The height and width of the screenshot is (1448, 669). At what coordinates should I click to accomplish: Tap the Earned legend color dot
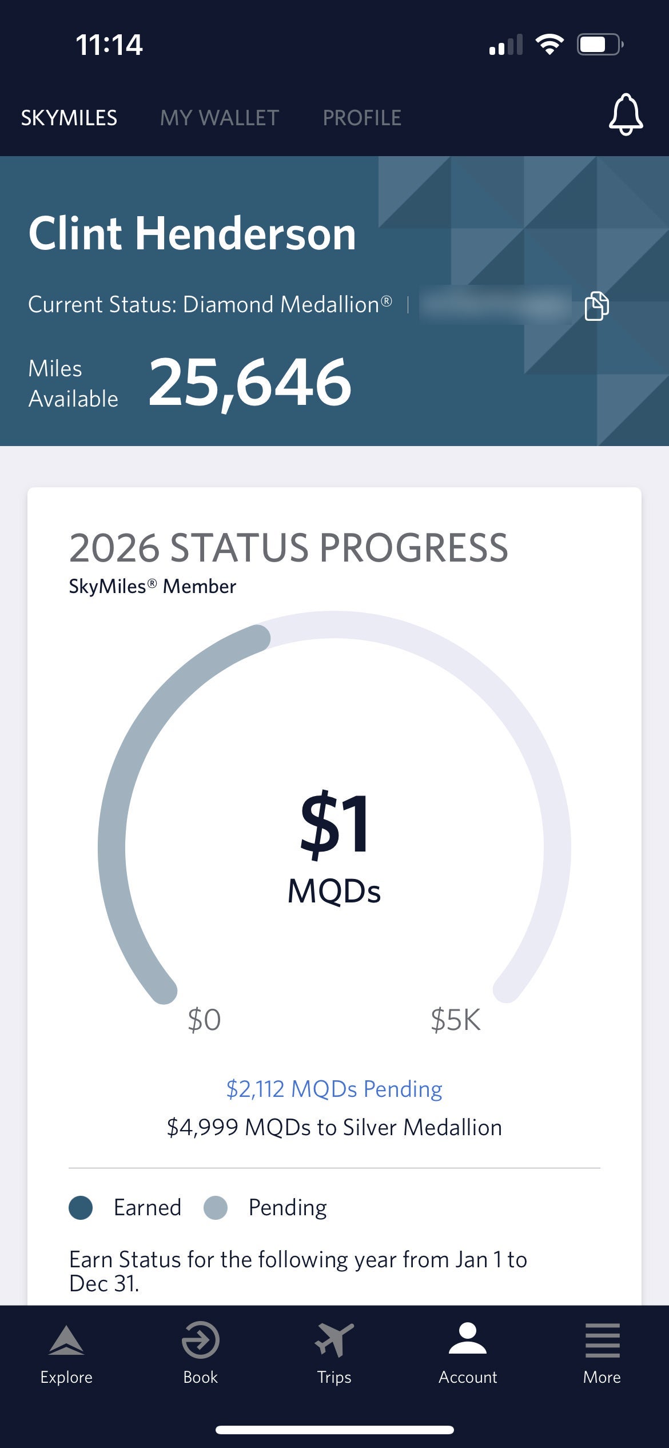point(81,1208)
